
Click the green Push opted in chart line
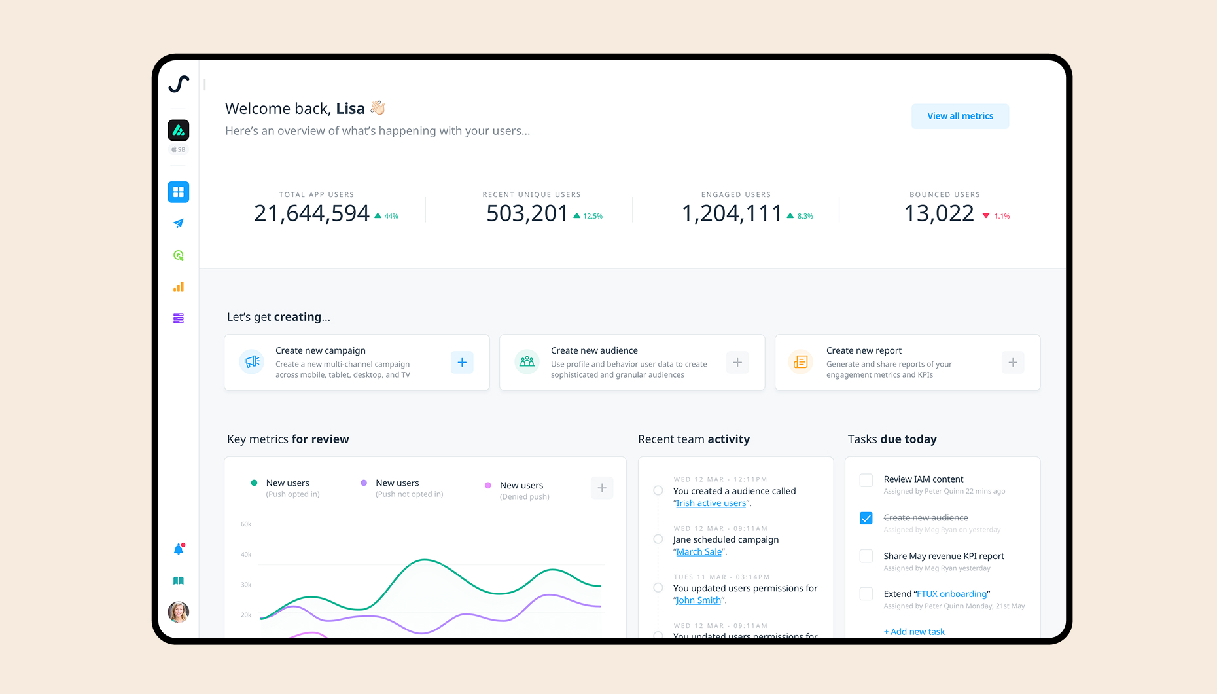coord(425,560)
